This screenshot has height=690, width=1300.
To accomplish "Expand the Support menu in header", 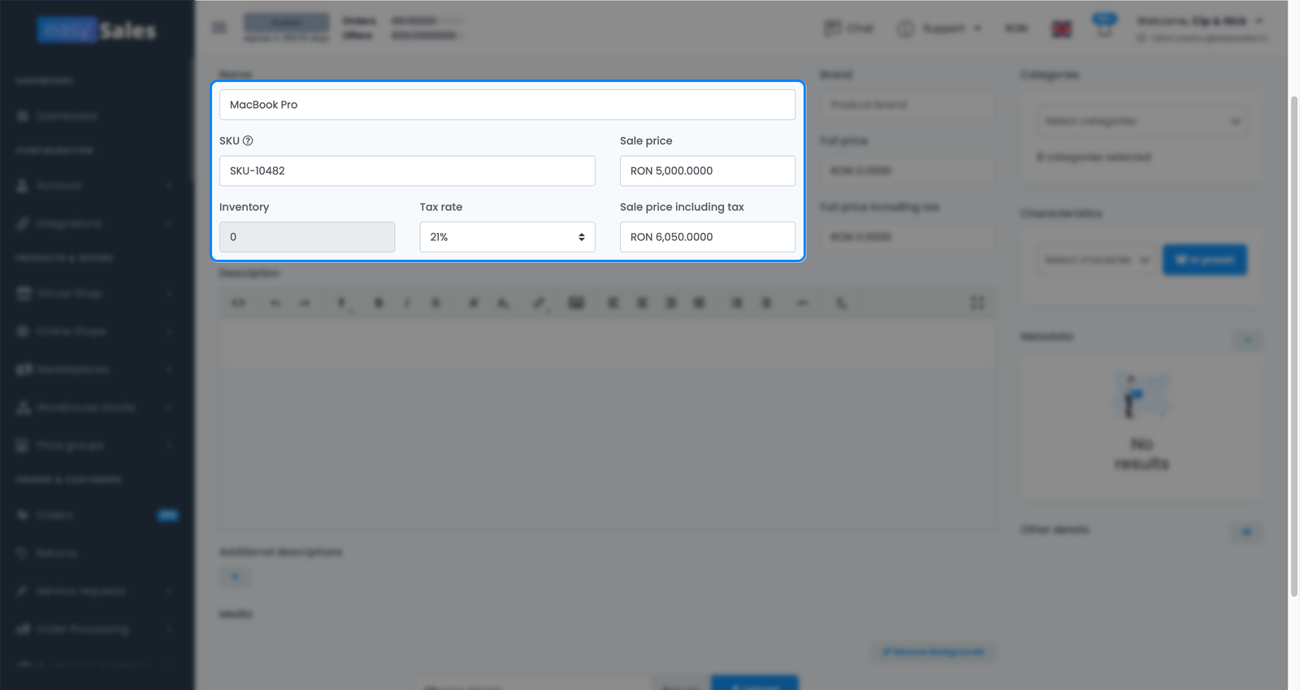I will click(x=939, y=28).
